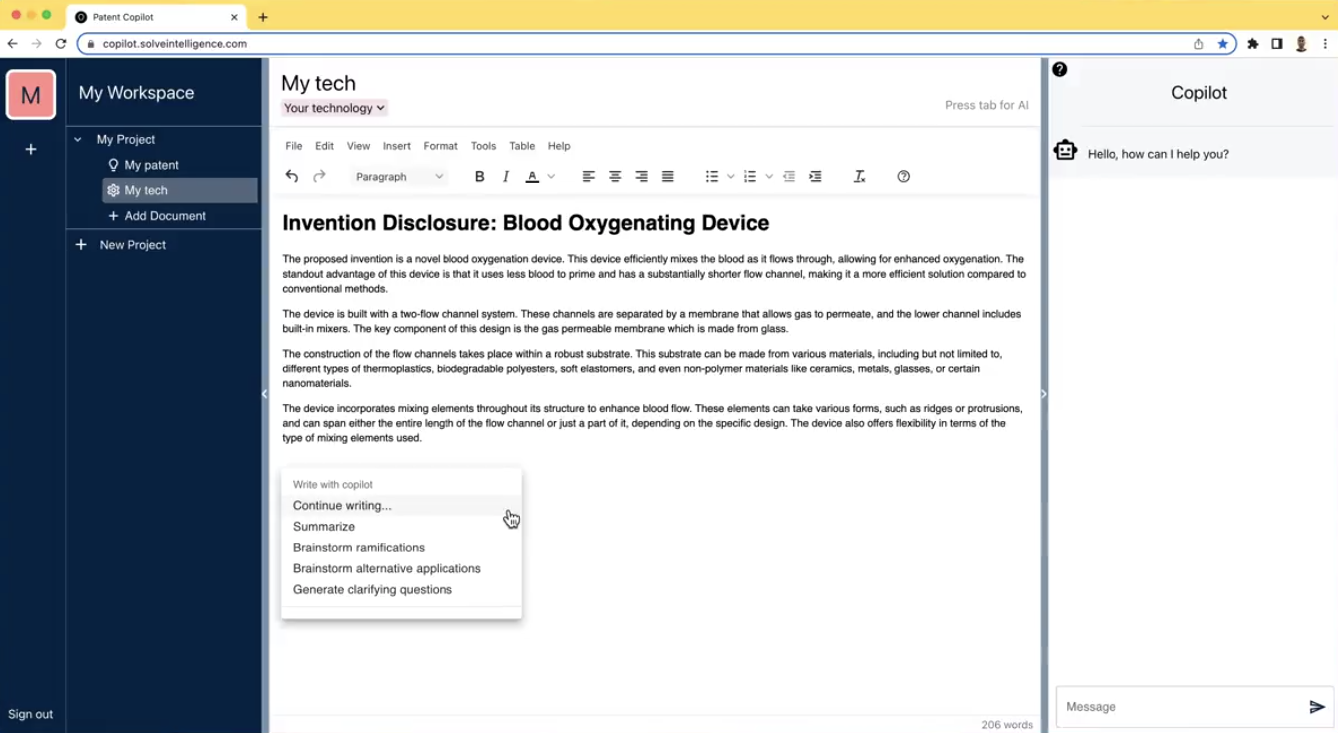1338x733 pixels.
Task: Click the undo arrow icon
Action: pos(291,177)
